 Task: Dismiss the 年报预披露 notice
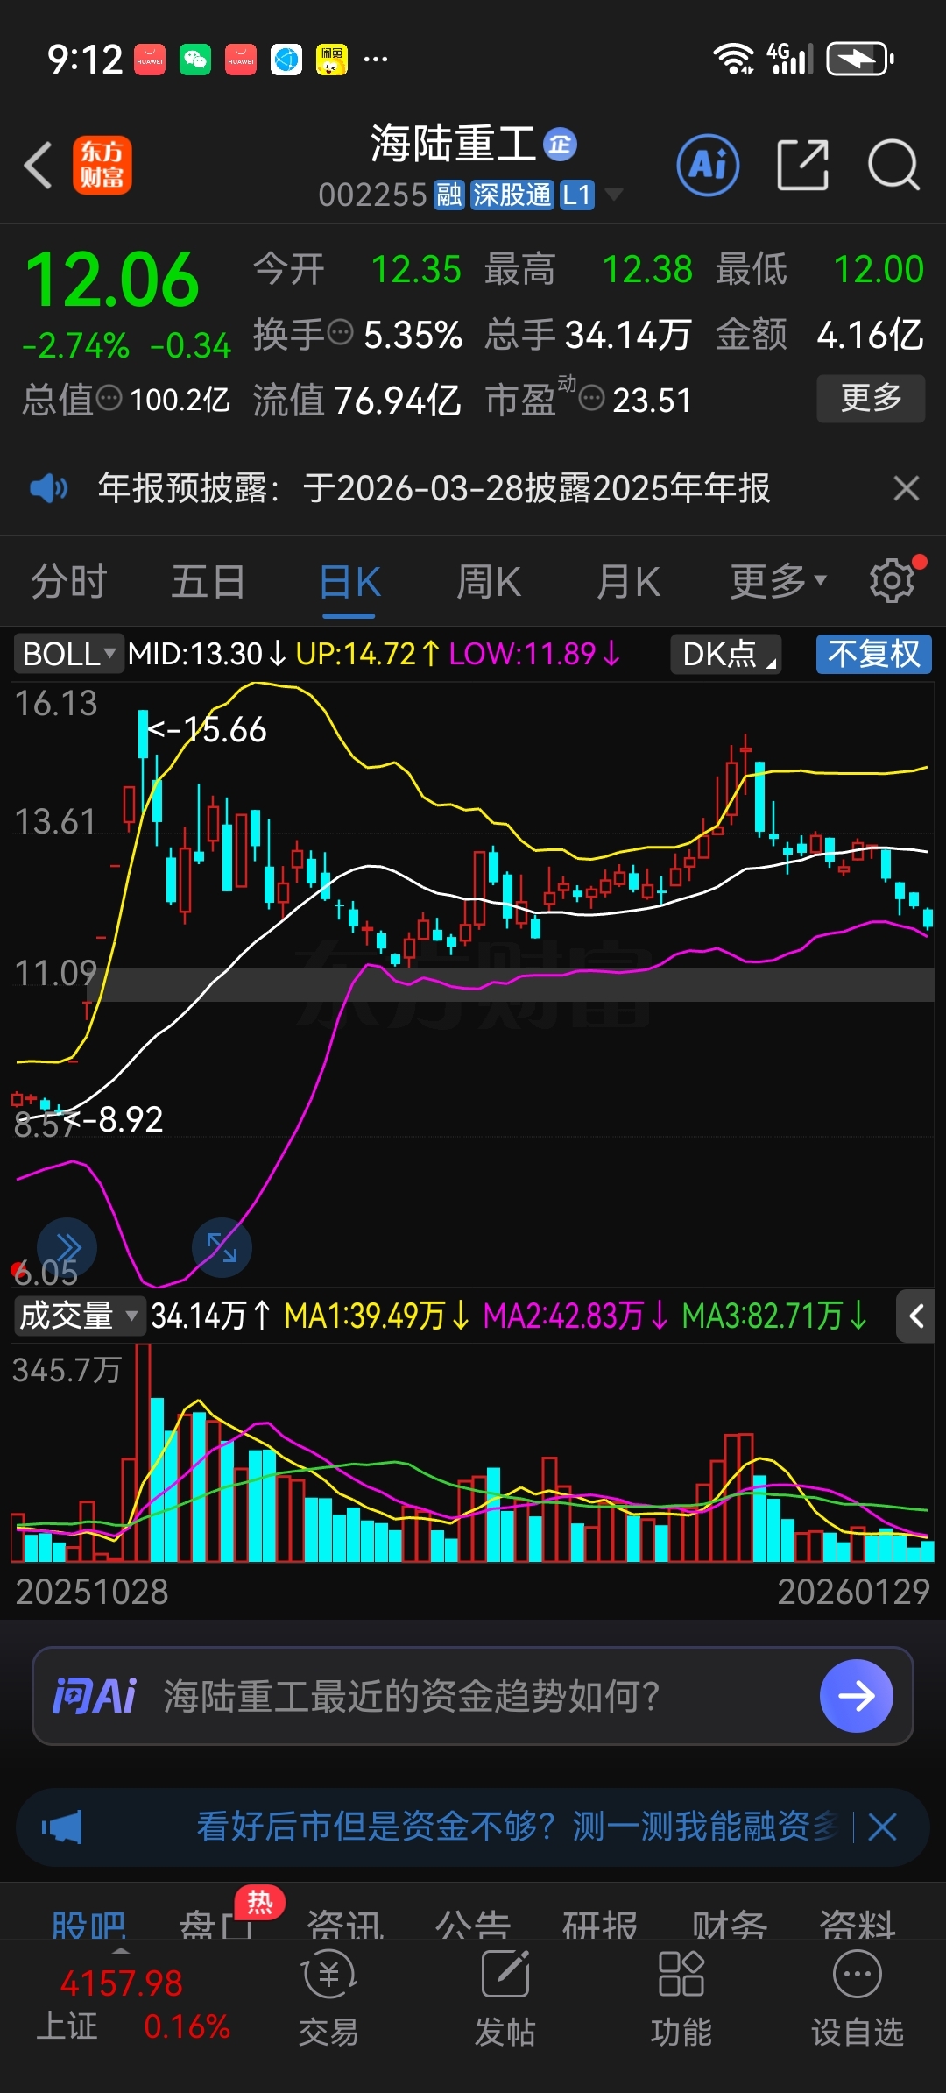(907, 488)
